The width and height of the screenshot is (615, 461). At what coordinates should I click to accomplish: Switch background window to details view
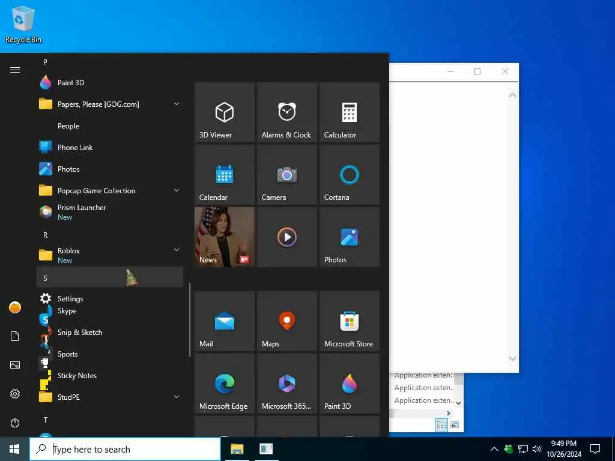click(441, 425)
